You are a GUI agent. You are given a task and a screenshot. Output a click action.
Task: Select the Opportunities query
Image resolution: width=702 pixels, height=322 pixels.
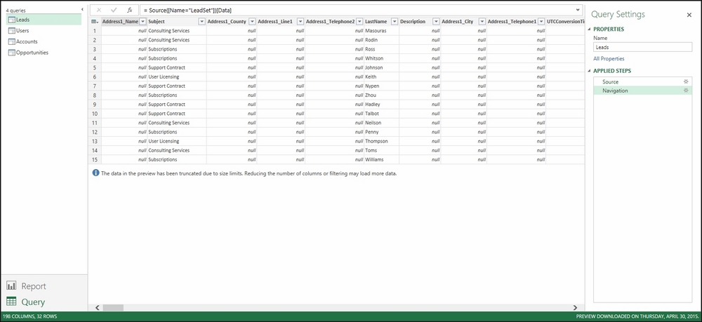32,53
